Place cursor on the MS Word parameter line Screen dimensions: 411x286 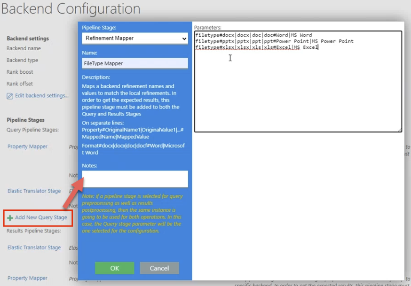click(x=253, y=35)
